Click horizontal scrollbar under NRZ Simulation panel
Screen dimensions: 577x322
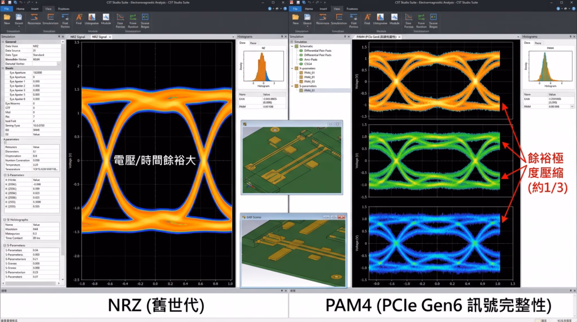(x=31, y=283)
